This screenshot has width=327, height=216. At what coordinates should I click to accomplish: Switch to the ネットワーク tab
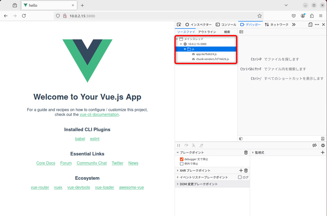tap(277, 24)
